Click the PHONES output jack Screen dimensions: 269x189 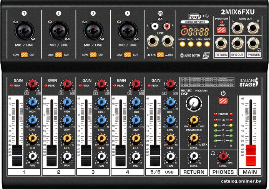[253, 43]
